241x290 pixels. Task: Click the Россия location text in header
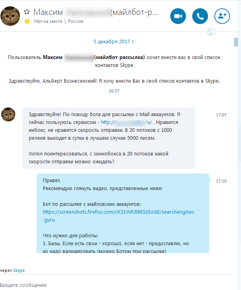[x=75, y=21]
